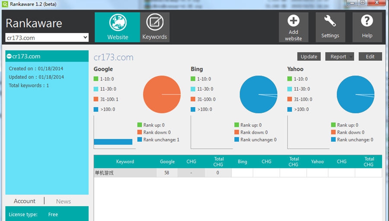
Task: Sort table by Keyword column header
Action: (125, 161)
